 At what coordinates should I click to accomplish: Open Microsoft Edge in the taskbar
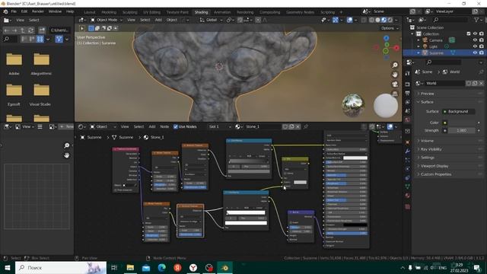(x=162, y=267)
